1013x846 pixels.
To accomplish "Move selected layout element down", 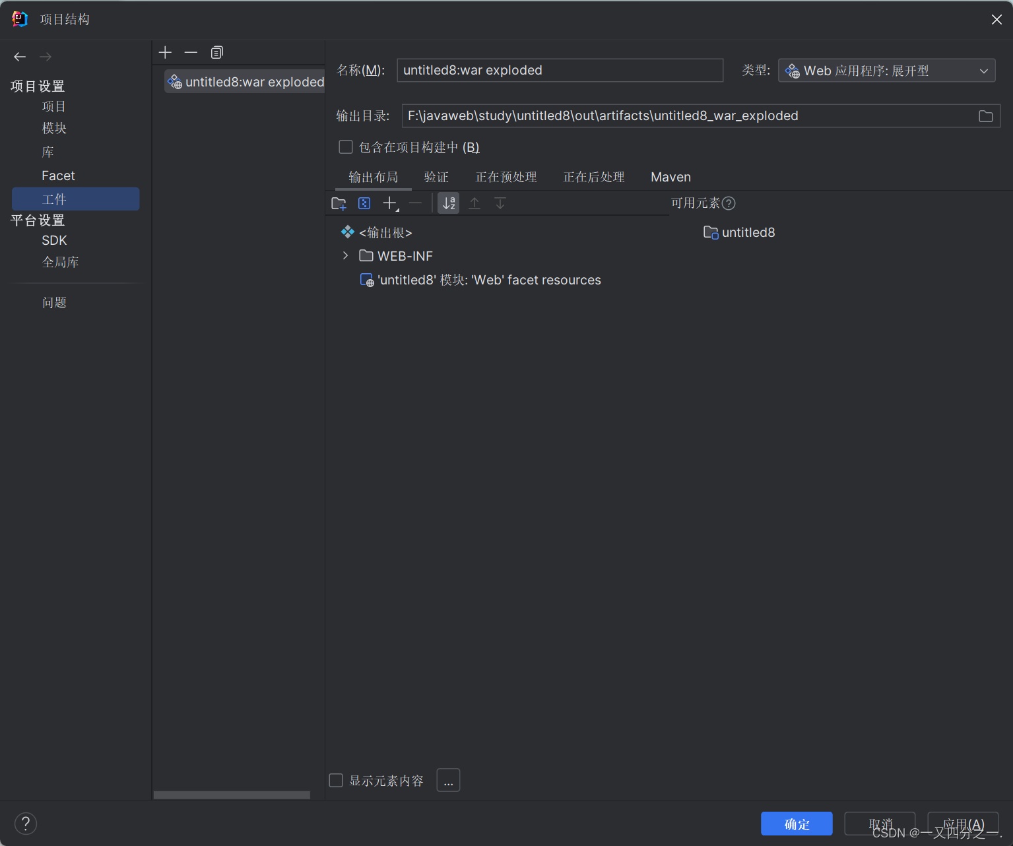I will pos(500,203).
